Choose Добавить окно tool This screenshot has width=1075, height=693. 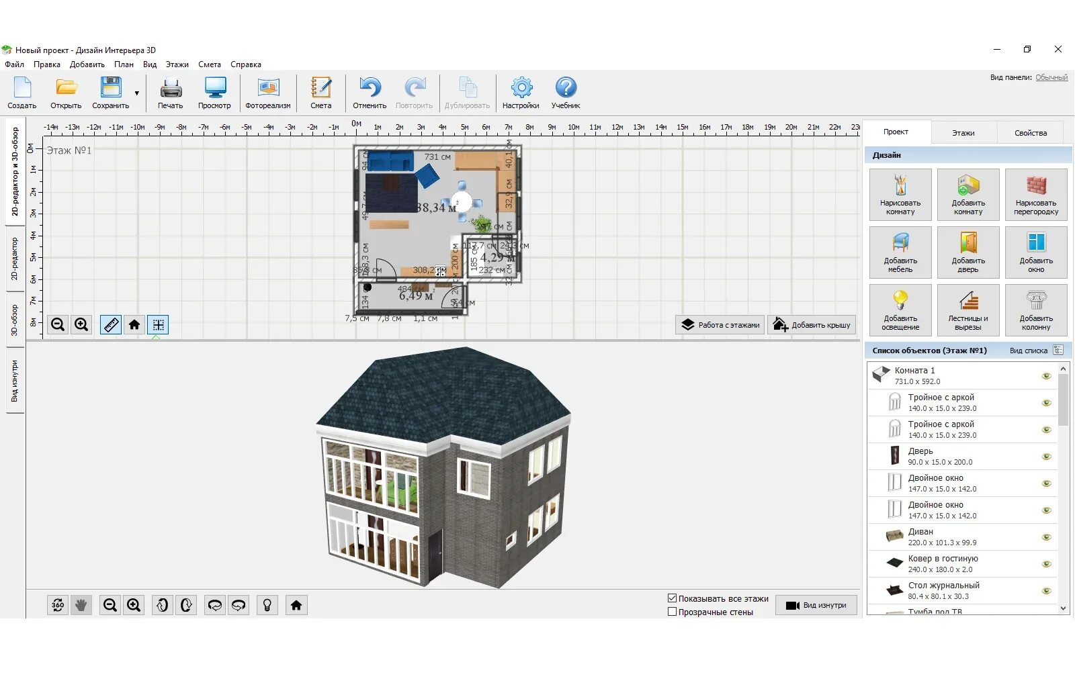(x=1036, y=252)
